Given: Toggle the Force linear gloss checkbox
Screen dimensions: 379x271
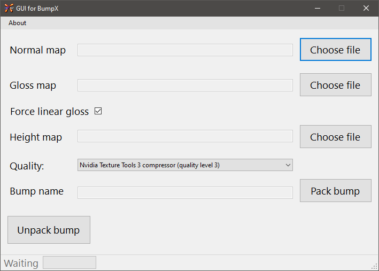Looking at the screenshot, I should [x=98, y=111].
